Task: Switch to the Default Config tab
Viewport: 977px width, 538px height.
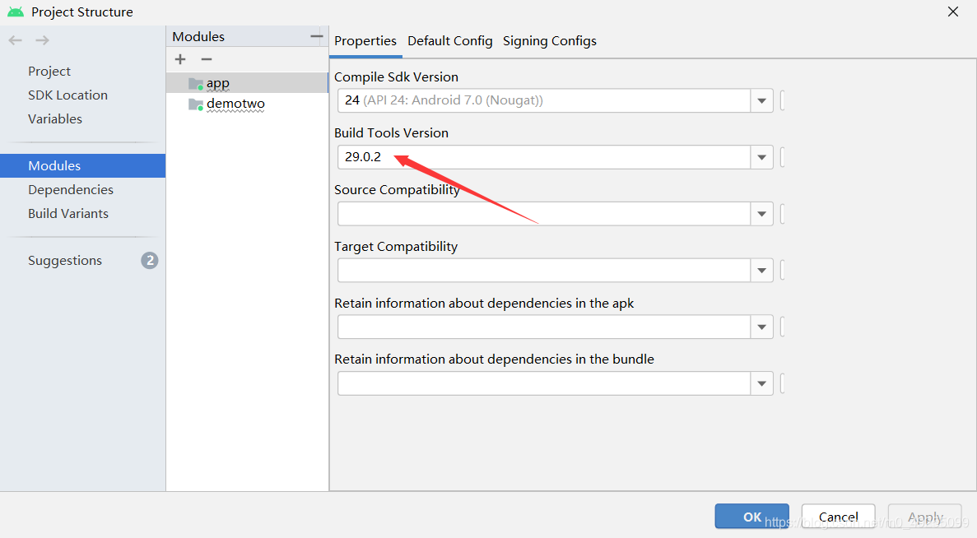Action: click(x=449, y=40)
